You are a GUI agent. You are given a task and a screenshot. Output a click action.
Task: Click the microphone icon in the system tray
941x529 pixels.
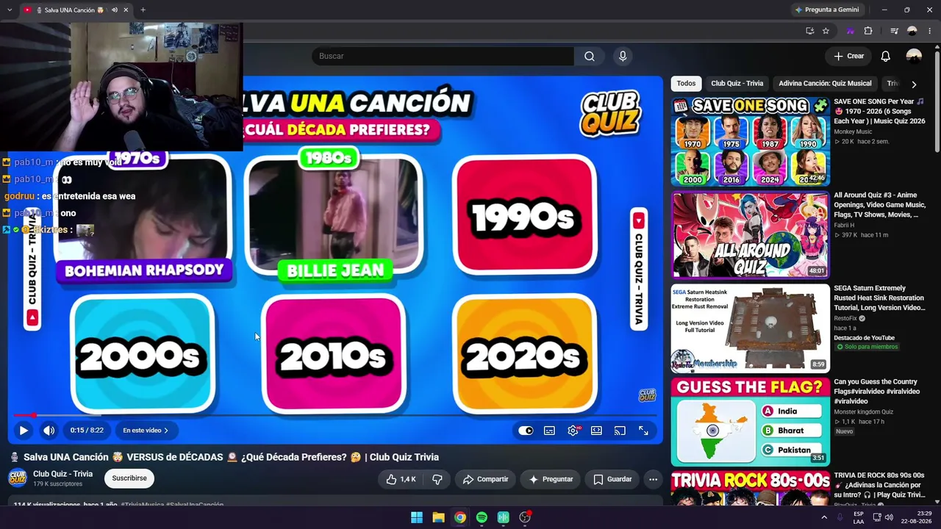pos(840,517)
